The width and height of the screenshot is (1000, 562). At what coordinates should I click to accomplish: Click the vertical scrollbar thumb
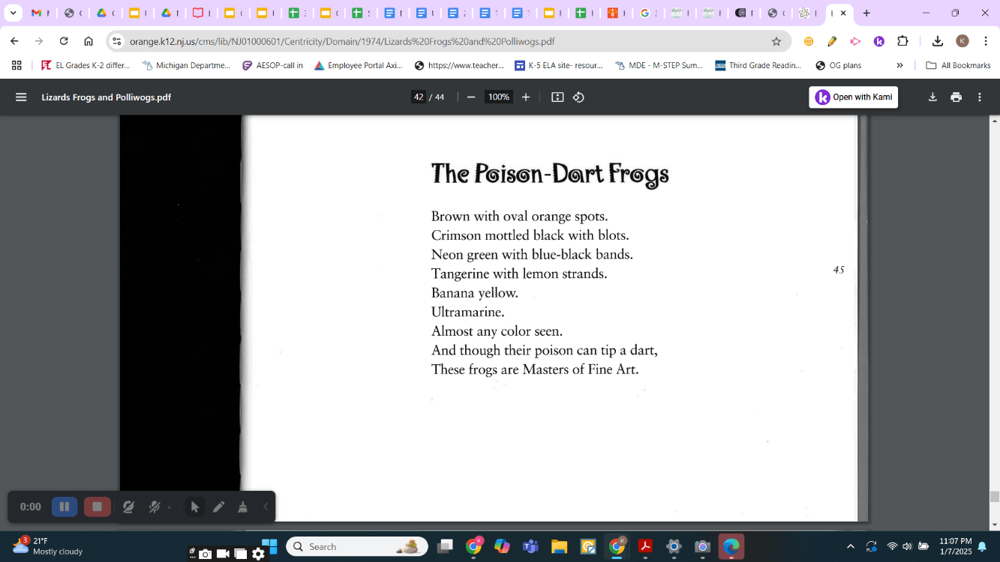click(x=995, y=496)
